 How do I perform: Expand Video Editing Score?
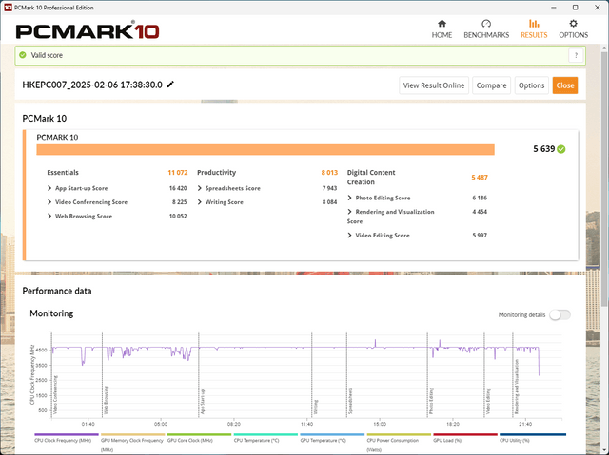coord(349,236)
